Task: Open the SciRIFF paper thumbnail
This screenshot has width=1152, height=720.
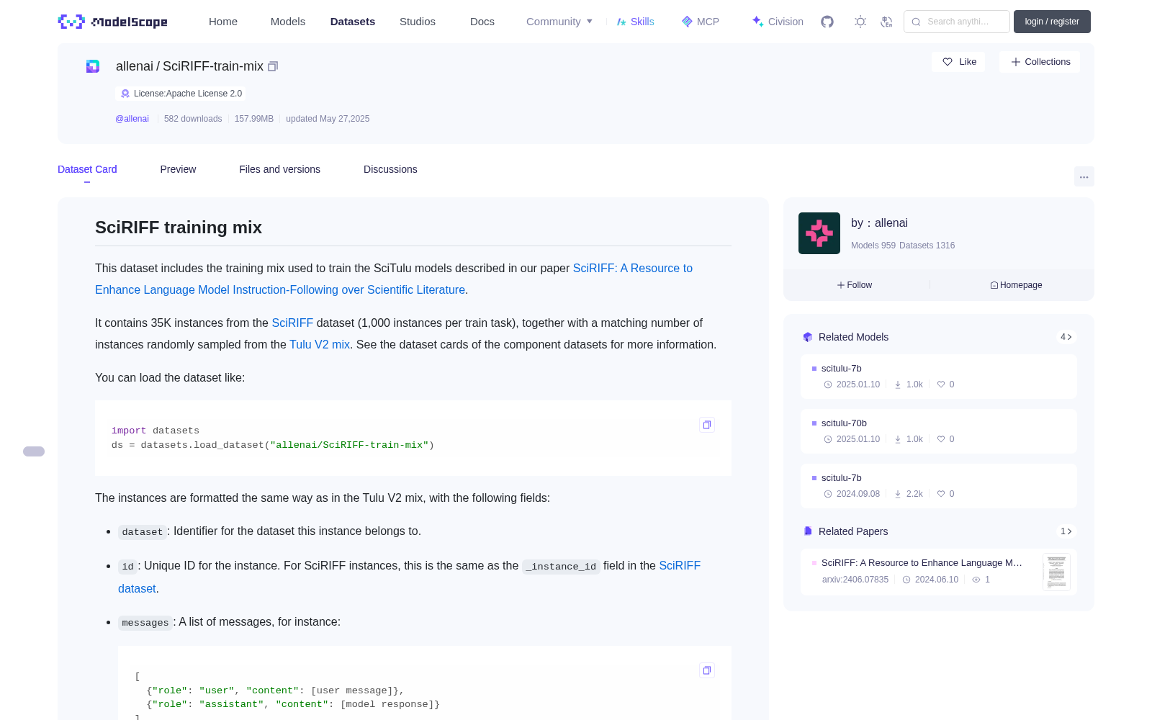Action: [1056, 572]
